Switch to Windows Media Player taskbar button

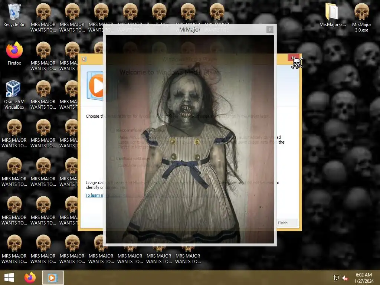point(53,278)
